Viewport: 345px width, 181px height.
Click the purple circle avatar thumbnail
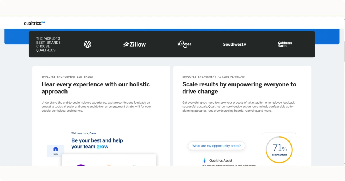81,166
